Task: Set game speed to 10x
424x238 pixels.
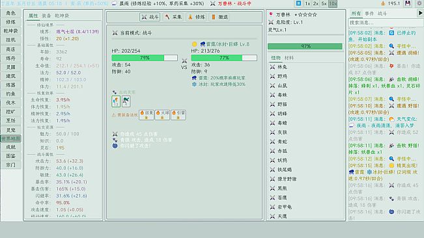Action: tap(333, 3)
